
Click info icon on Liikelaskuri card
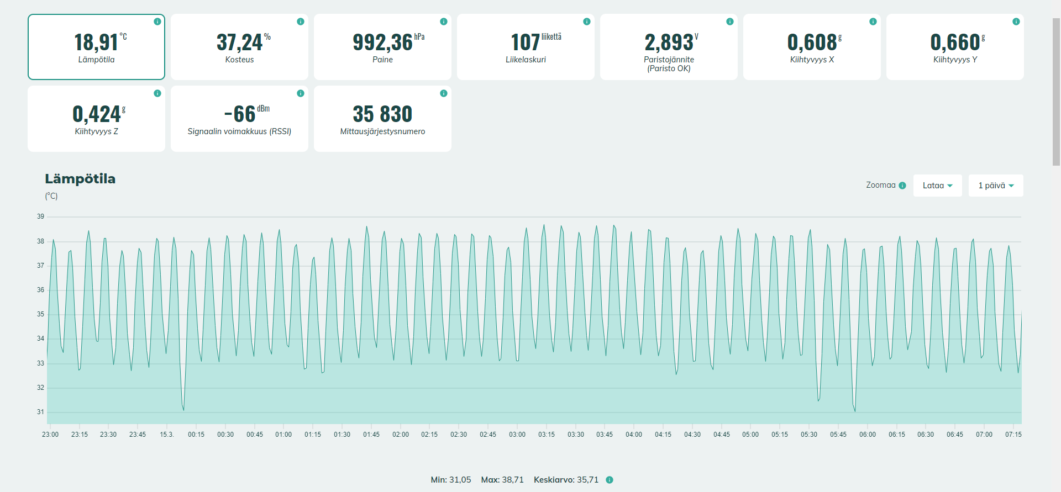coord(587,22)
